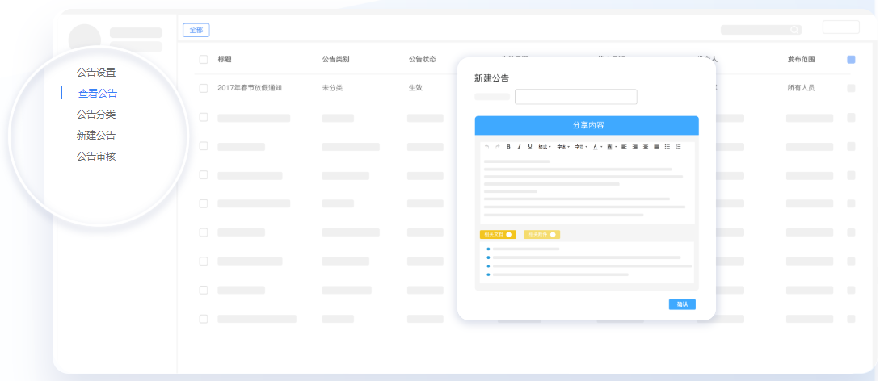Open the 字体 font dropdown

pos(563,146)
